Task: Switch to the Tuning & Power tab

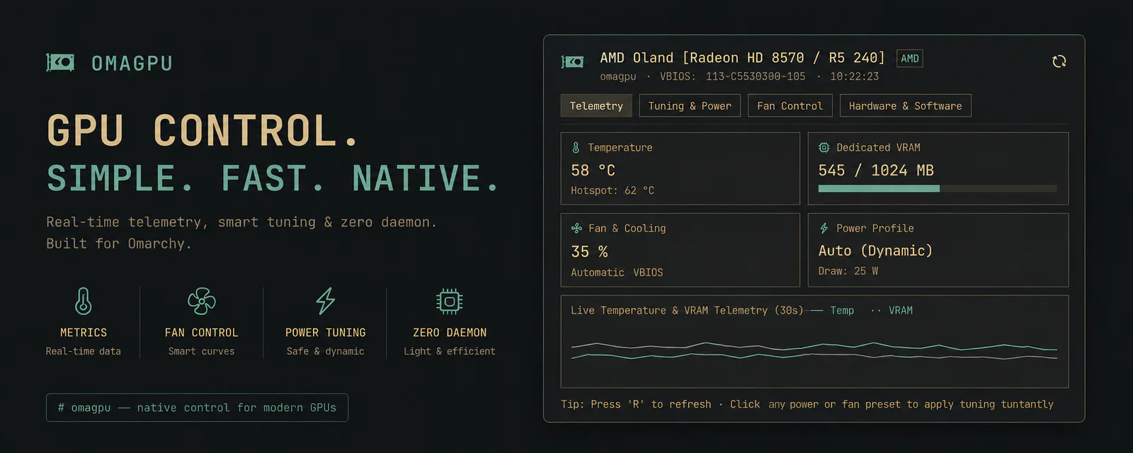Action: coord(690,105)
